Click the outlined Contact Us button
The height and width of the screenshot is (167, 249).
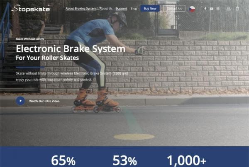coord(174,8)
